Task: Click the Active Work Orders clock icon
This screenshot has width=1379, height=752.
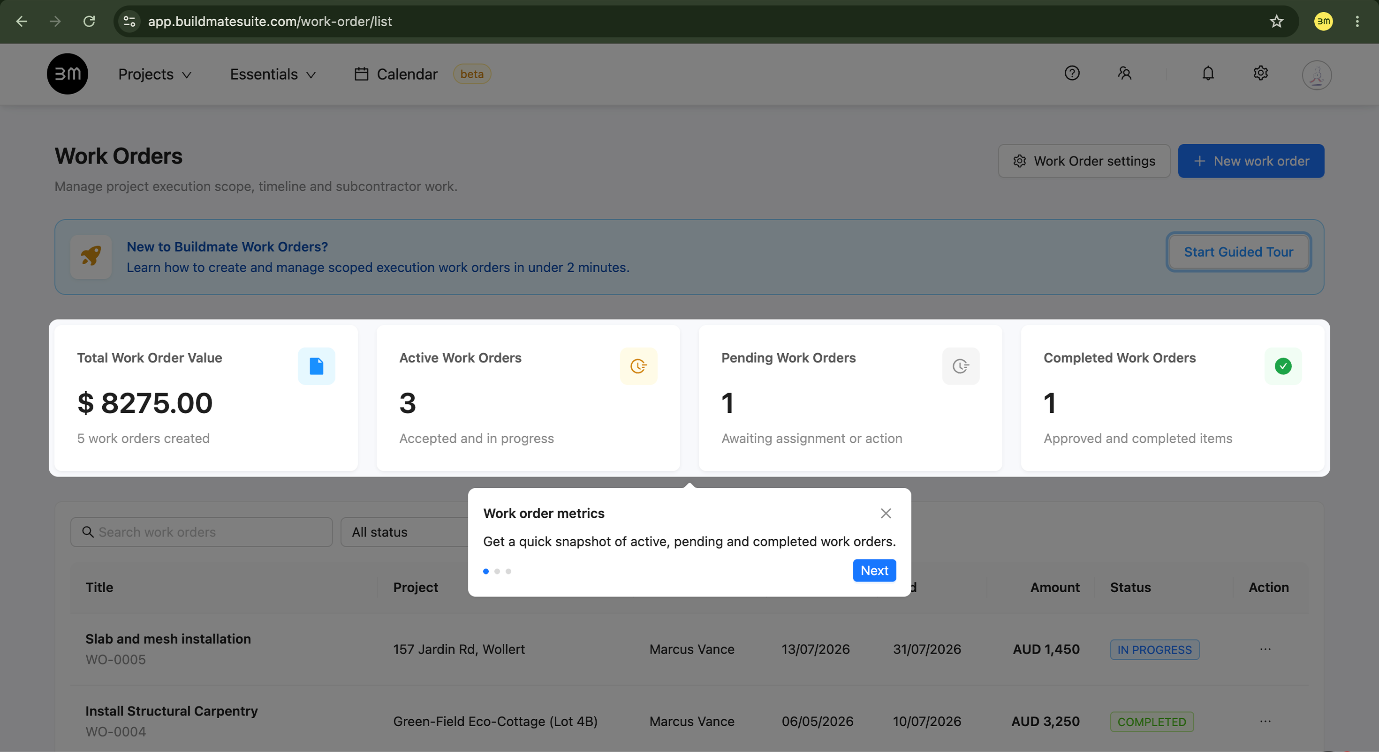Action: point(639,366)
